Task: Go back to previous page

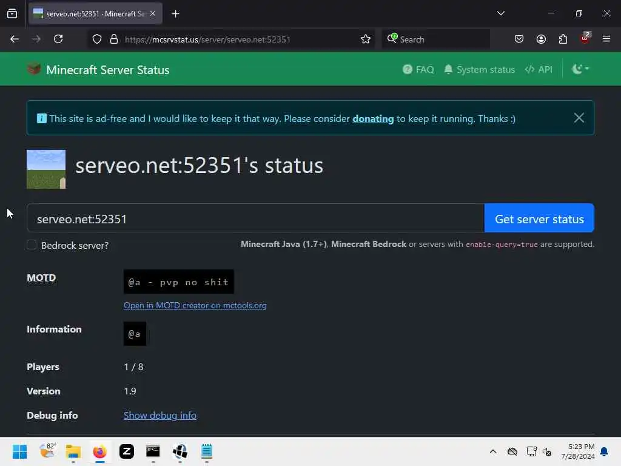Action: 15,39
